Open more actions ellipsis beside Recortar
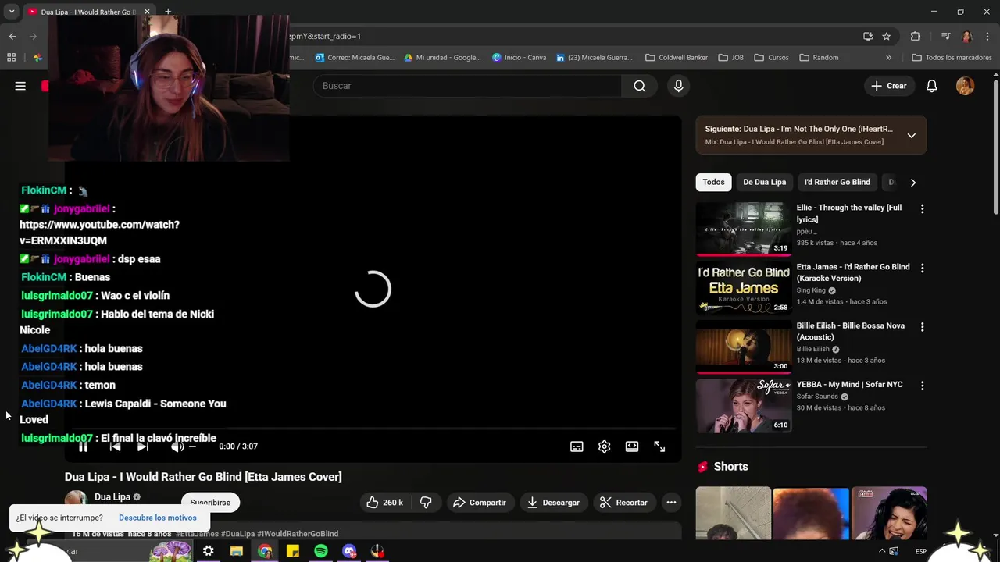 pos(671,503)
